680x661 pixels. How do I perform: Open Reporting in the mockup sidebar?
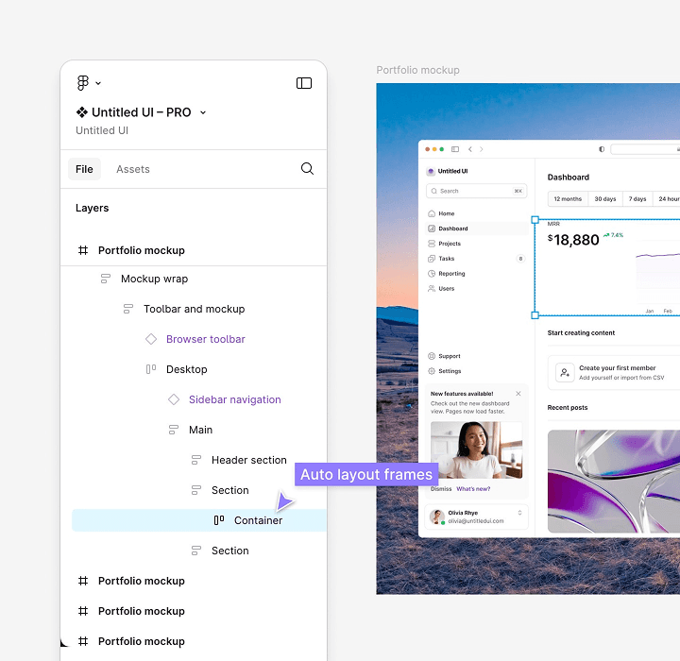tap(477, 274)
